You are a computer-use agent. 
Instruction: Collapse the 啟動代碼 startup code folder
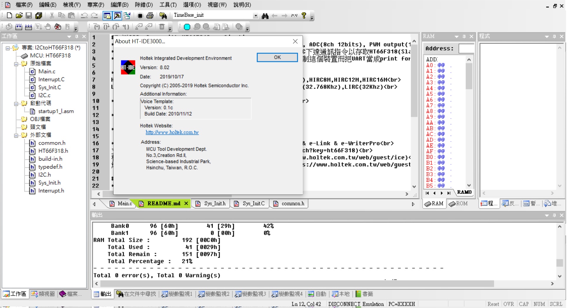[16, 104]
